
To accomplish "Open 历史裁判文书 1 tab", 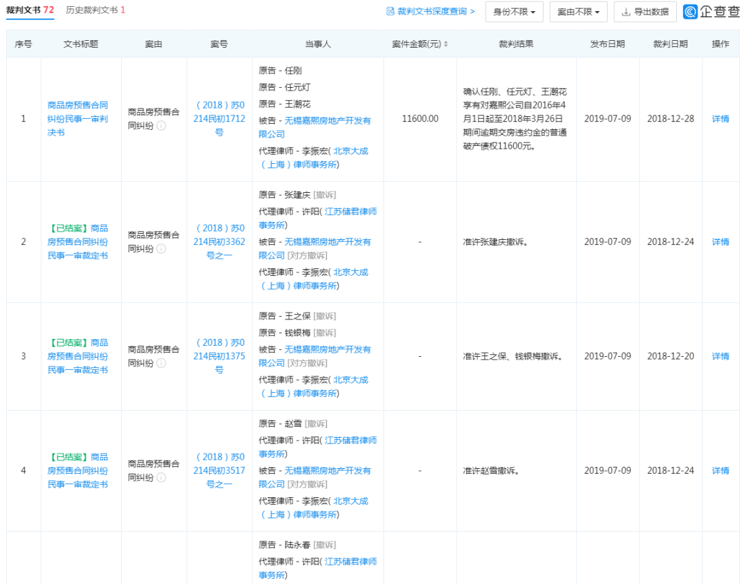I will coord(95,10).
